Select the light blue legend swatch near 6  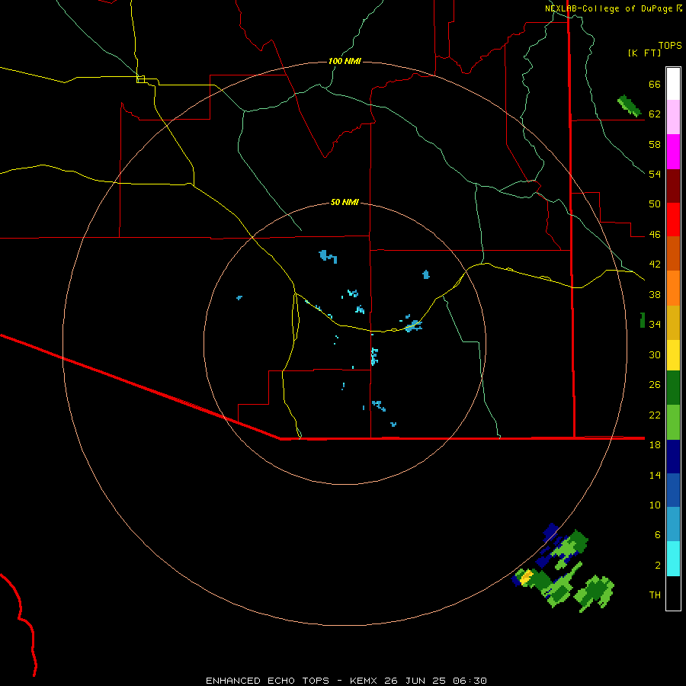pos(673,524)
